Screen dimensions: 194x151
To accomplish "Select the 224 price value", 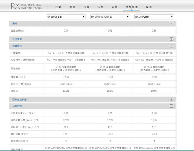I will pyautogui.click(x=66, y=31).
